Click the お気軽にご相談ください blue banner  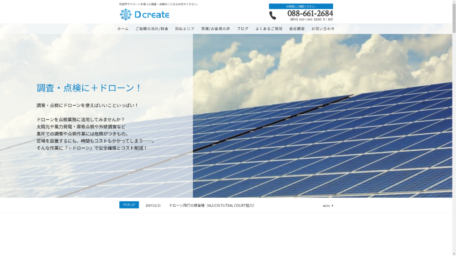coord(301,6)
